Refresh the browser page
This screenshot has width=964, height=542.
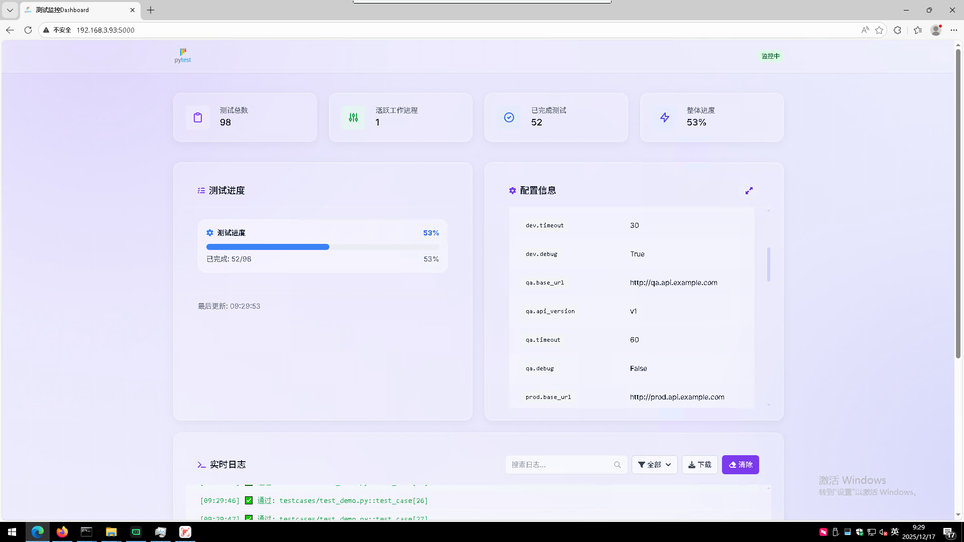28,30
